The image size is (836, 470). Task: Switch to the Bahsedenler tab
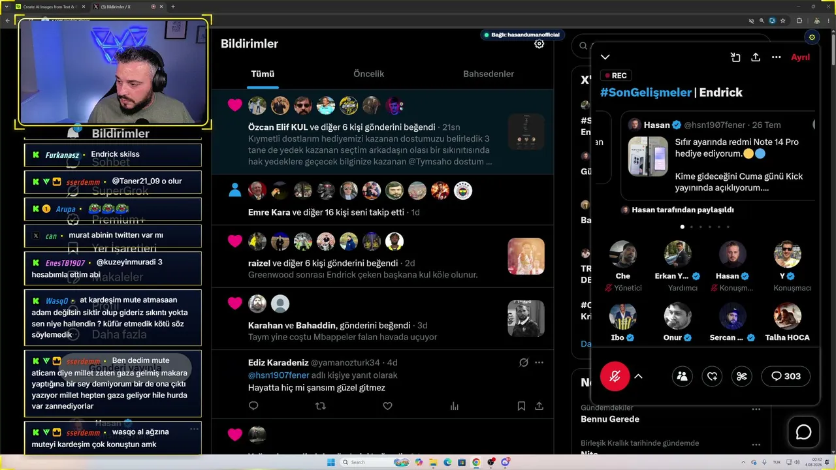pyautogui.click(x=489, y=74)
